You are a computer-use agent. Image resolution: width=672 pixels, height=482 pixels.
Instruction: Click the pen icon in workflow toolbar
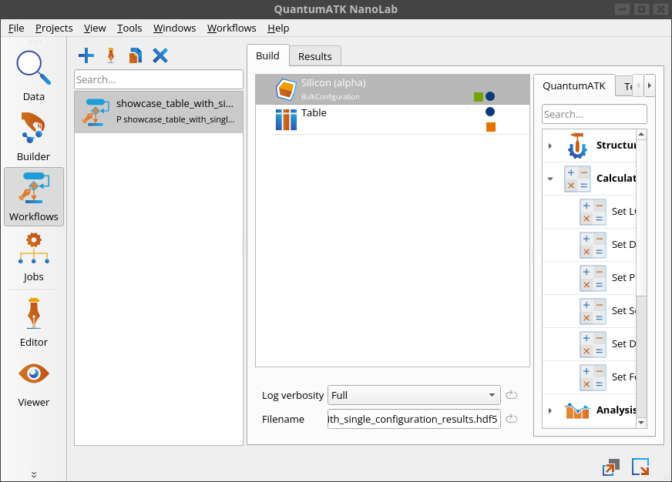[111, 55]
